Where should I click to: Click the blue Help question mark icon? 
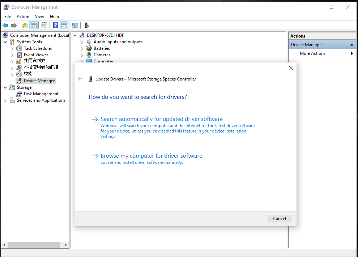point(55,25)
